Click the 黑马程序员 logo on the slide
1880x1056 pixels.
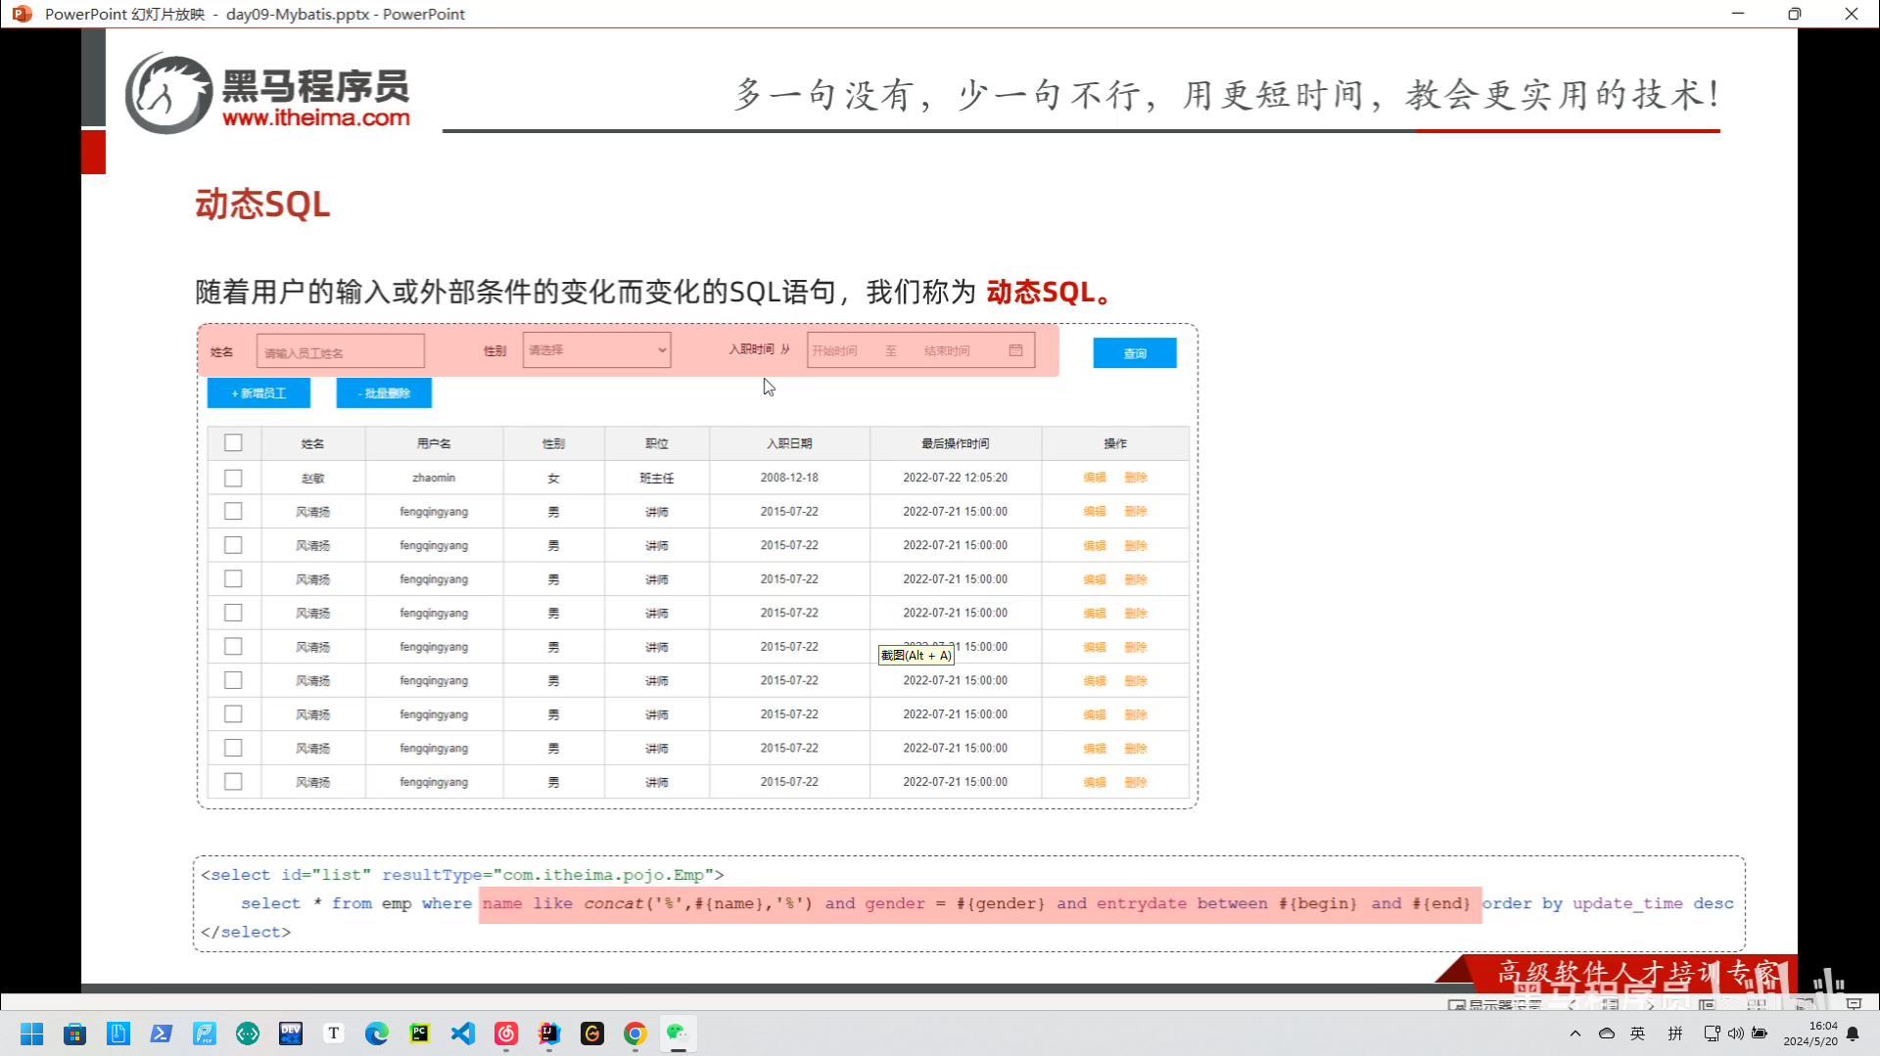[267, 93]
